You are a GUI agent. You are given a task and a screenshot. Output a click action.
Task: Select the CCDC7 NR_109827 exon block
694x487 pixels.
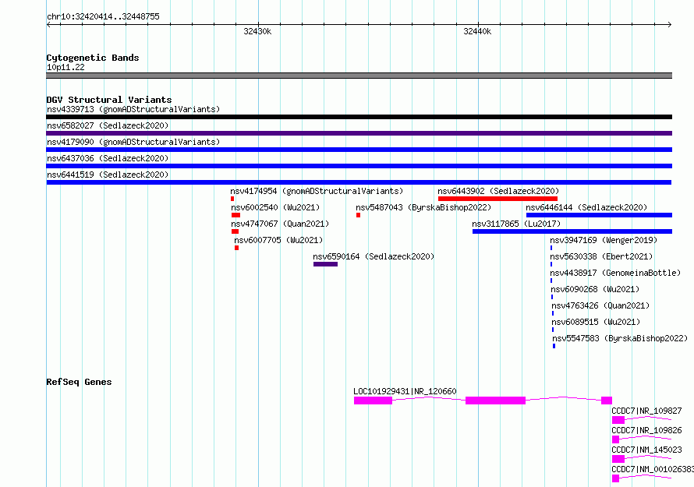point(618,420)
